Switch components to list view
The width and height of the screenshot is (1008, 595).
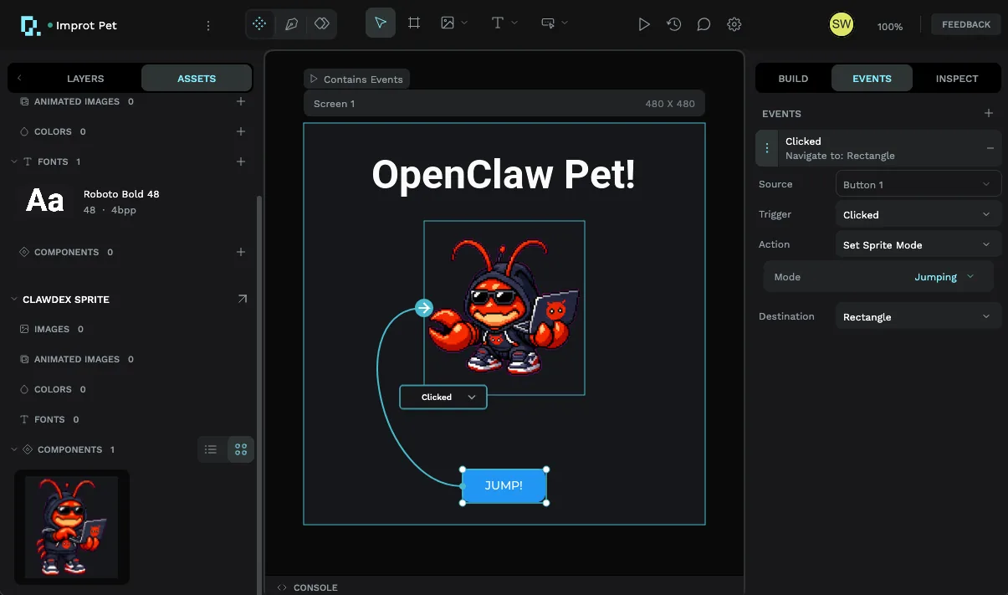coord(211,449)
